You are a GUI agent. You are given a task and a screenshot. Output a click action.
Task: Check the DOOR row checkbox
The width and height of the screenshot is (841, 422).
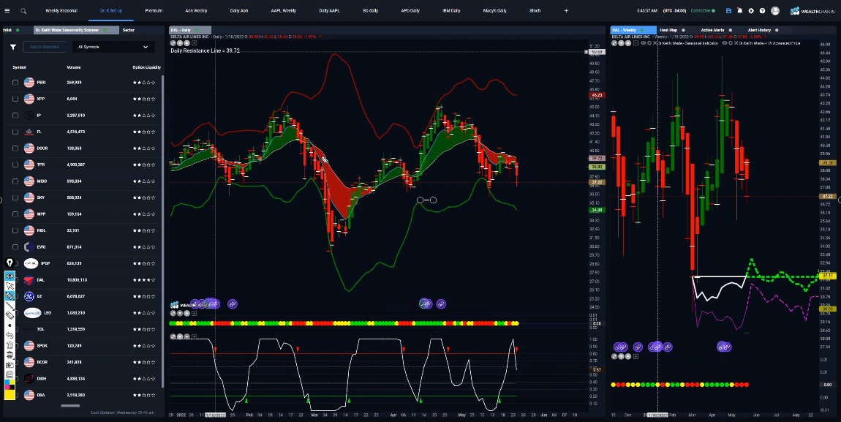click(15, 148)
